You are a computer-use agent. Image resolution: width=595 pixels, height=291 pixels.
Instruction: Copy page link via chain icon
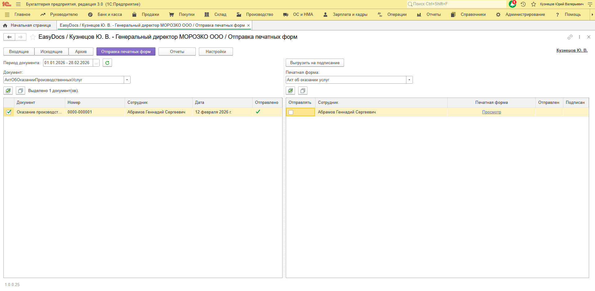coord(570,37)
